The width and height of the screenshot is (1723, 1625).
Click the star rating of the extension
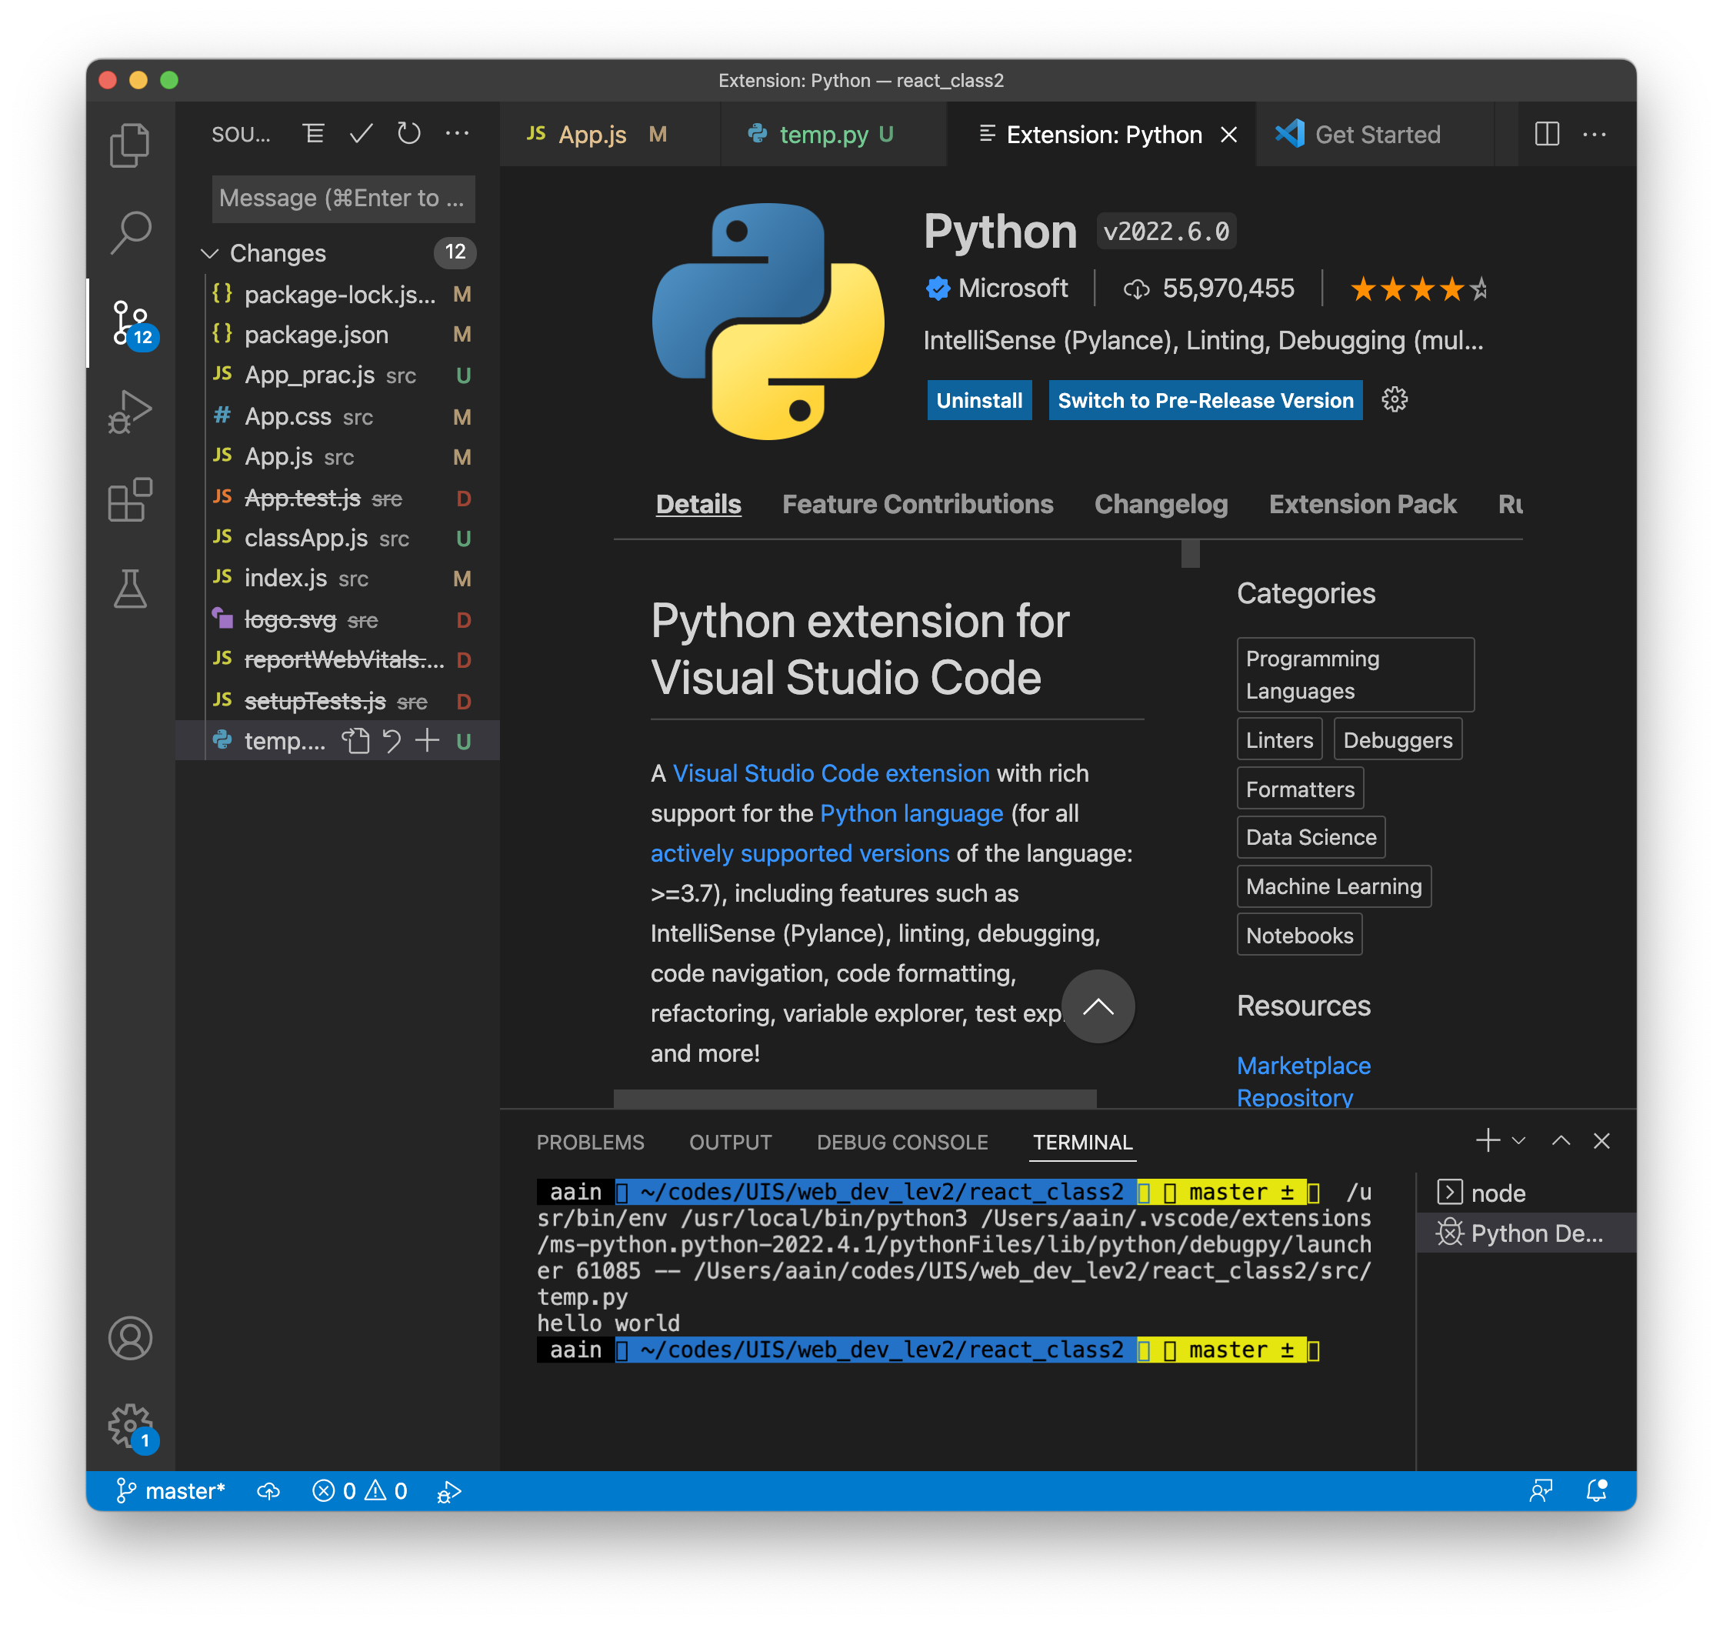[1418, 288]
